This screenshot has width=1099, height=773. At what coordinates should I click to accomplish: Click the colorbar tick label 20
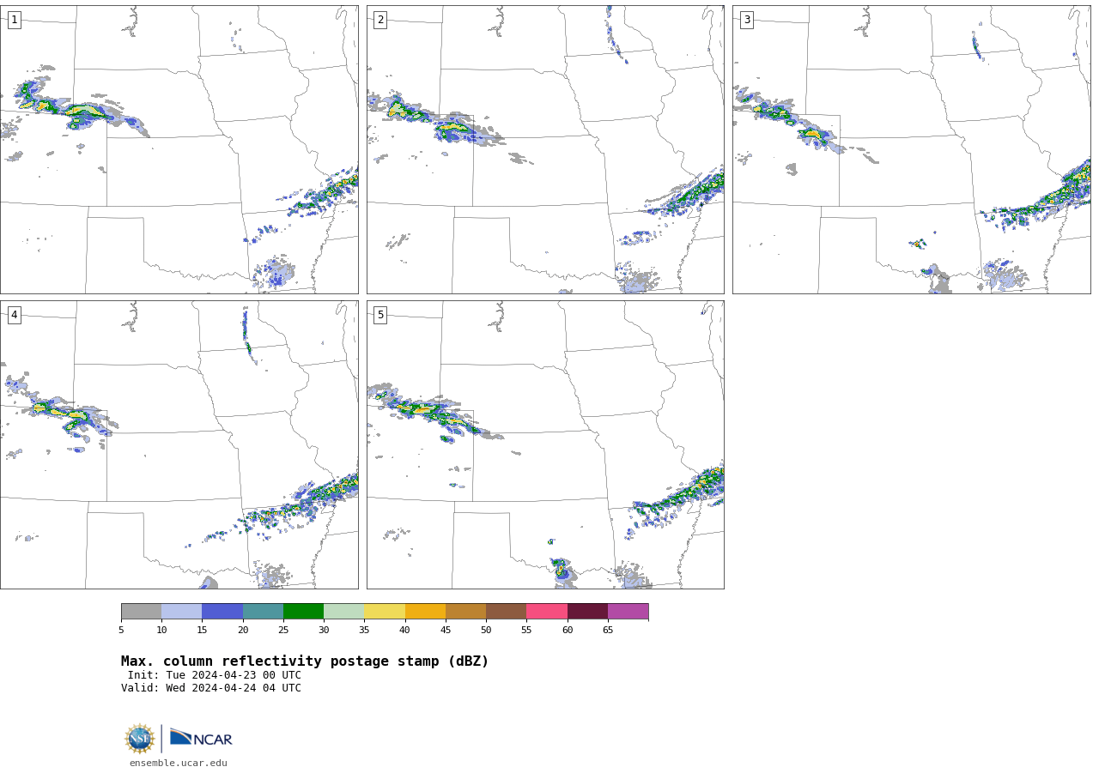(x=243, y=630)
